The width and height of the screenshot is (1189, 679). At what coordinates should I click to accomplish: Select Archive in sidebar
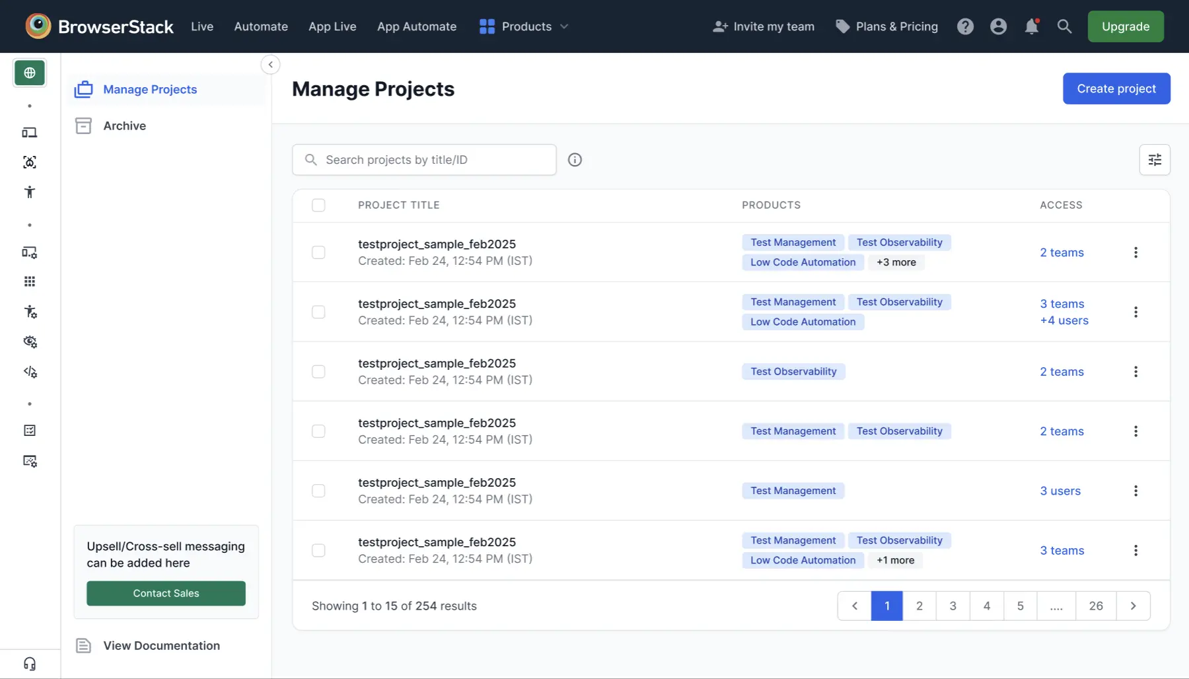(x=166, y=125)
